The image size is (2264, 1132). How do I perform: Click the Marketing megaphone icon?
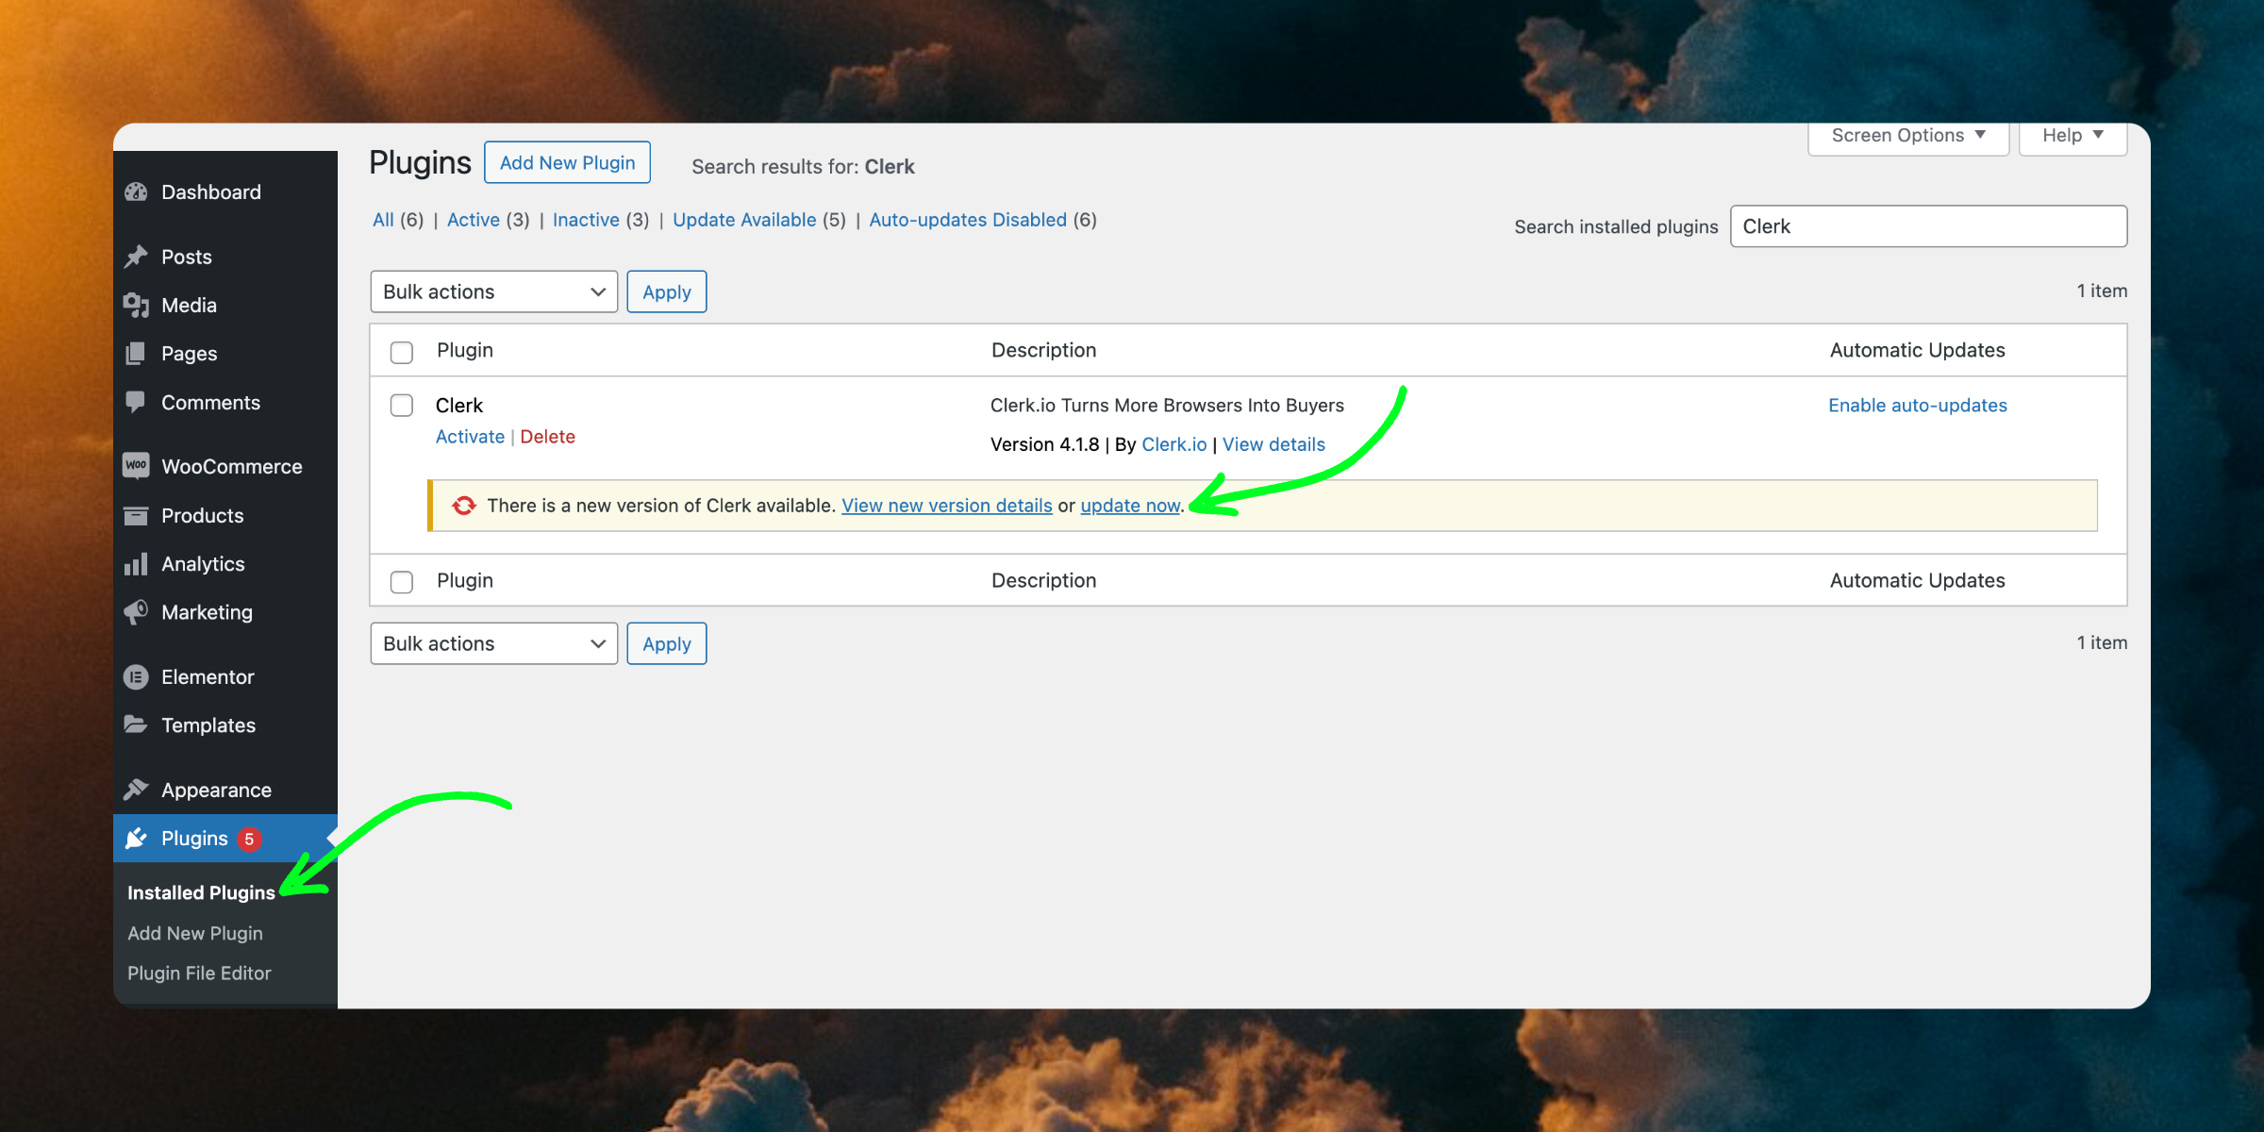coord(137,612)
